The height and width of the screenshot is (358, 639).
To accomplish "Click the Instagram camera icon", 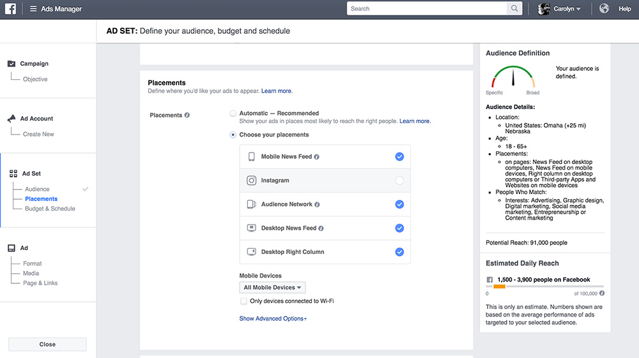I will [251, 180].
